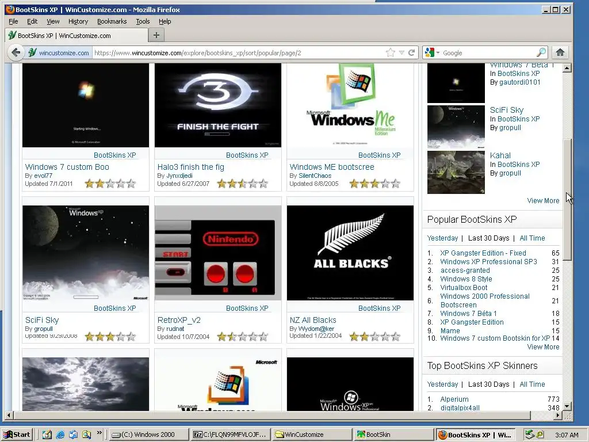The width and height of the screenshot is (589, 442).
Task: Open the URL history dropdown arrow
Action: [x=401, y=52]
